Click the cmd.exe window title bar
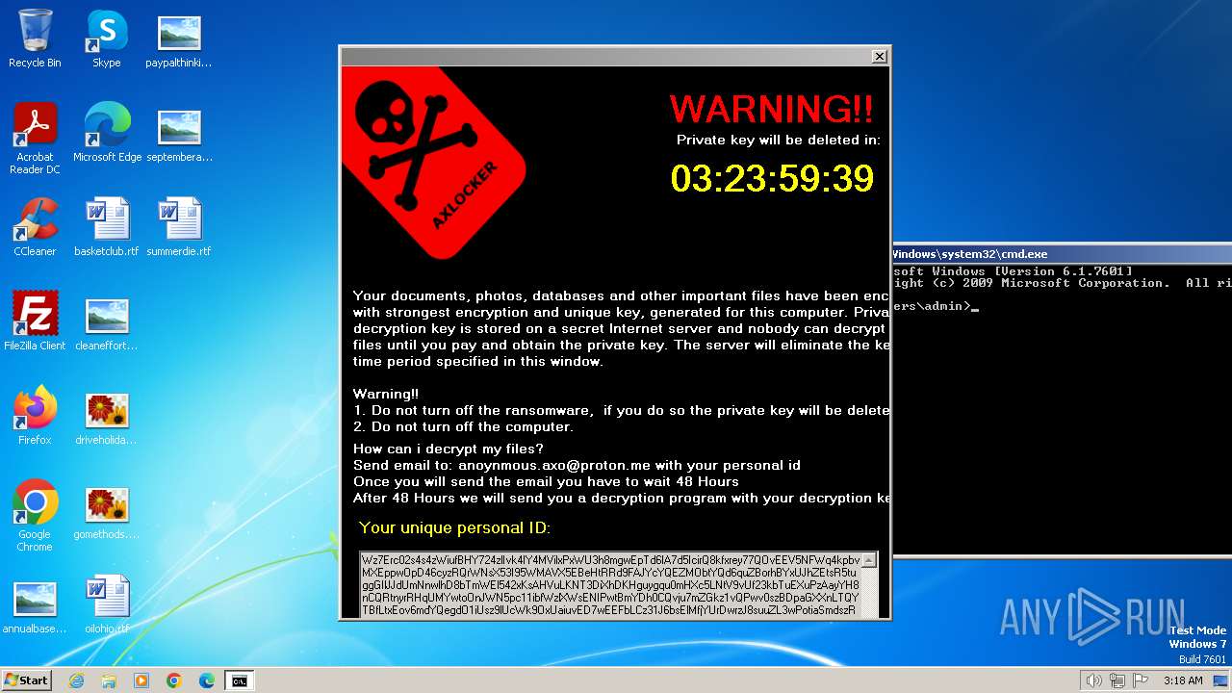The height and width of the screenshot is (693, 1232). tap(1063, 254)
